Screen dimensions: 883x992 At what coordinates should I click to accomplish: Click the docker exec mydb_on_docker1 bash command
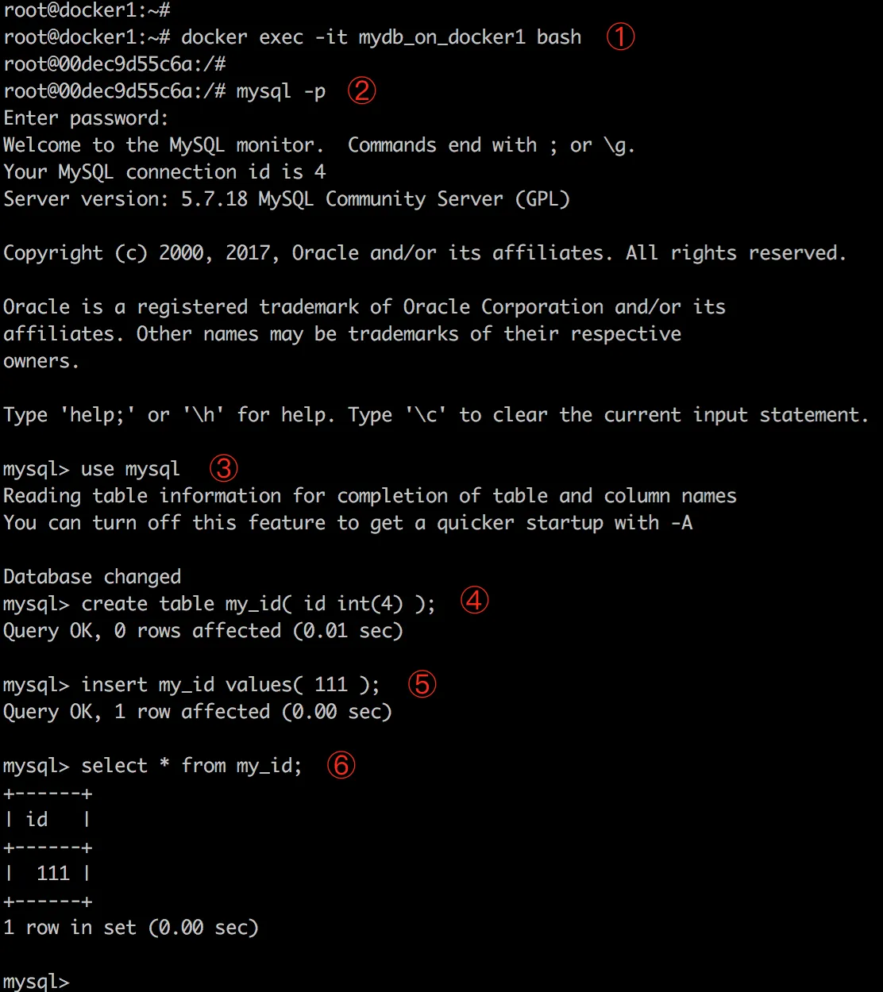[x=381, y=37]
